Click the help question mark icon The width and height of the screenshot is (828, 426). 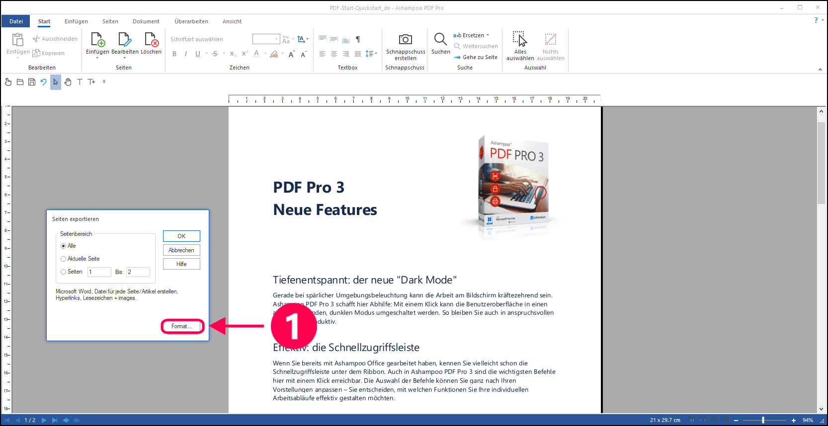(816, 20)
